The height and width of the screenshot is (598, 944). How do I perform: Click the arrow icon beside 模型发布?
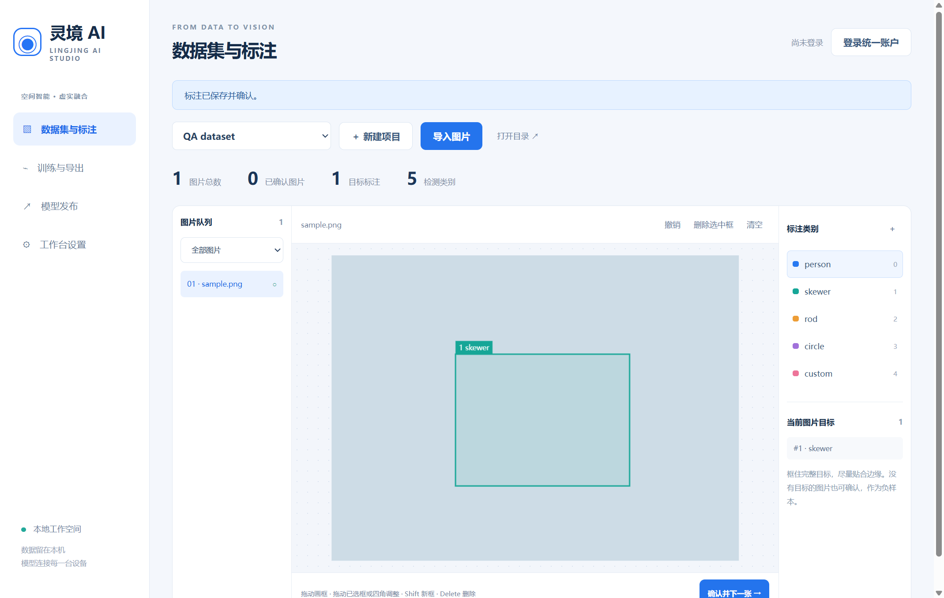tap(27, 206)
